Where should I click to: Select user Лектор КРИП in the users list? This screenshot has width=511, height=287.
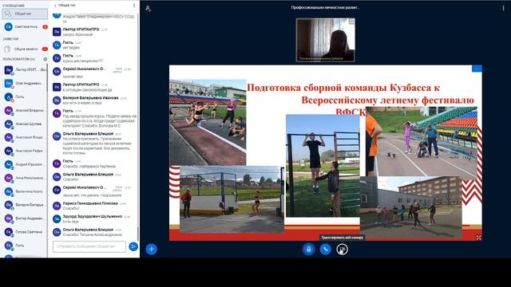click(25, 69)
